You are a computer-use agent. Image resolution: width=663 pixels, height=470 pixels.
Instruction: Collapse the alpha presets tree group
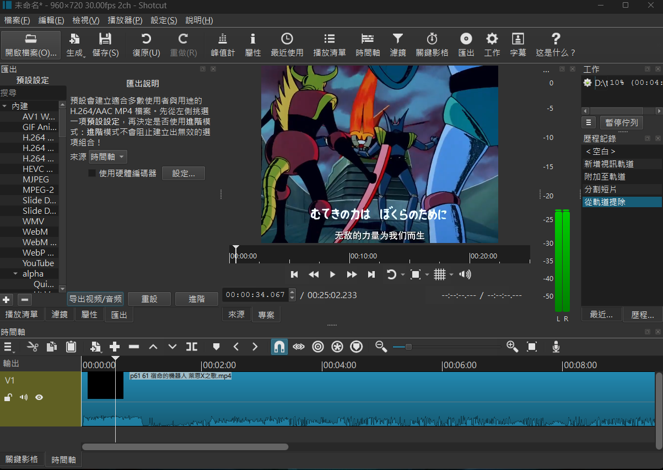(15, 274)
